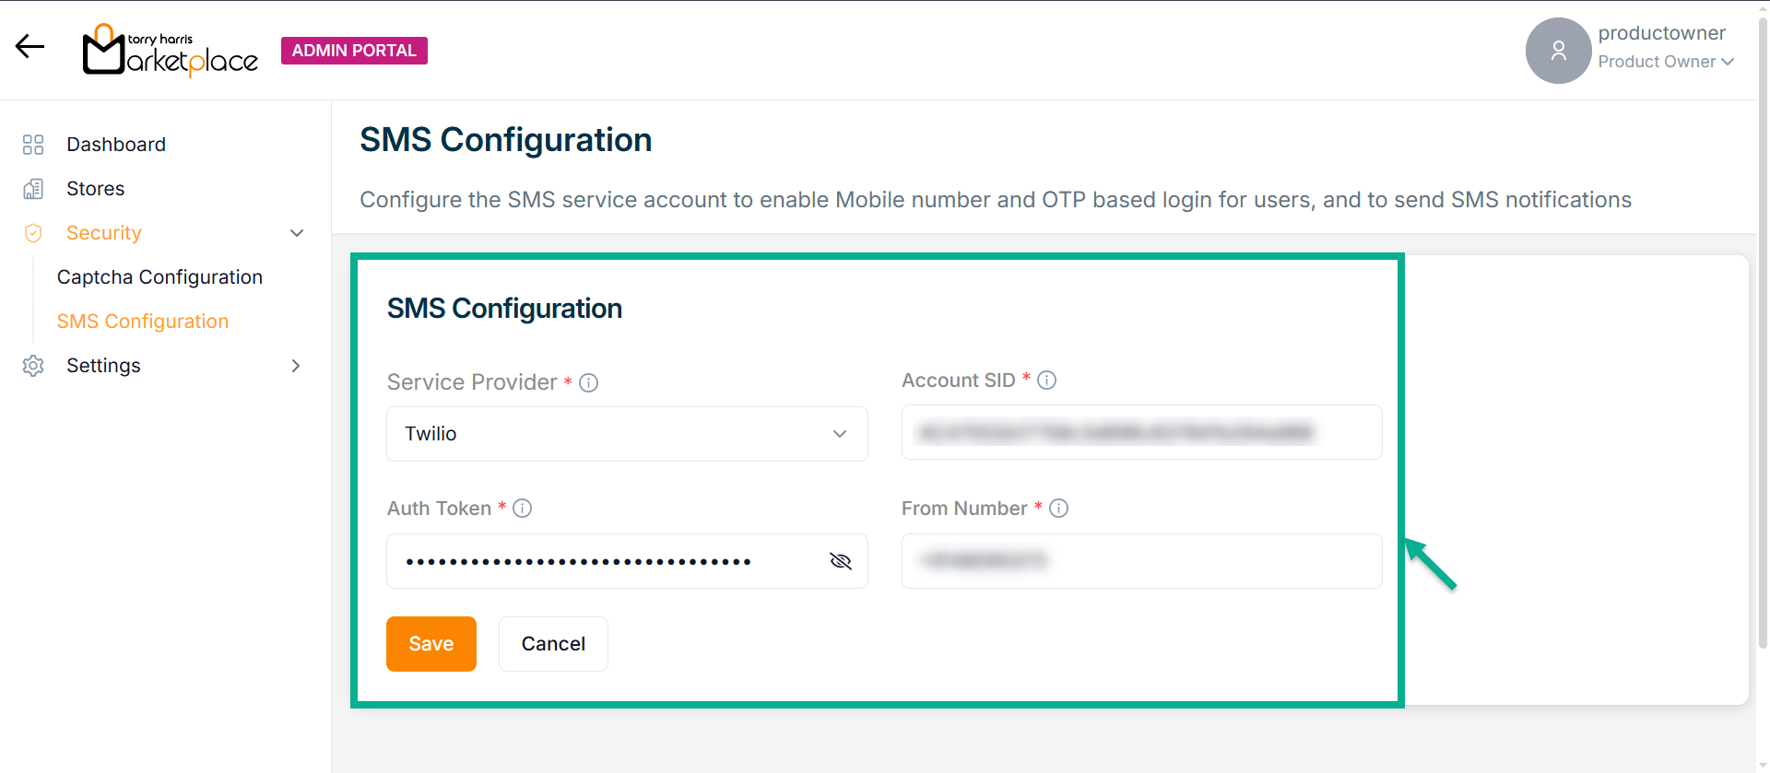The image size is (1770, 773).
Task: Click the Settings gear icon
Action: tap(33, 366)
